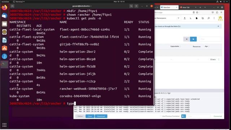231x130 pixels.
Task: Open LibreOffice Writer from the dock
Action: coord(4,40)
